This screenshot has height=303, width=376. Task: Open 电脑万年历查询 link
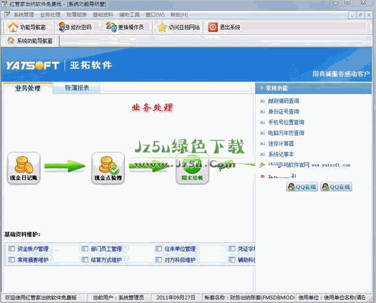(x=286, y=133)
